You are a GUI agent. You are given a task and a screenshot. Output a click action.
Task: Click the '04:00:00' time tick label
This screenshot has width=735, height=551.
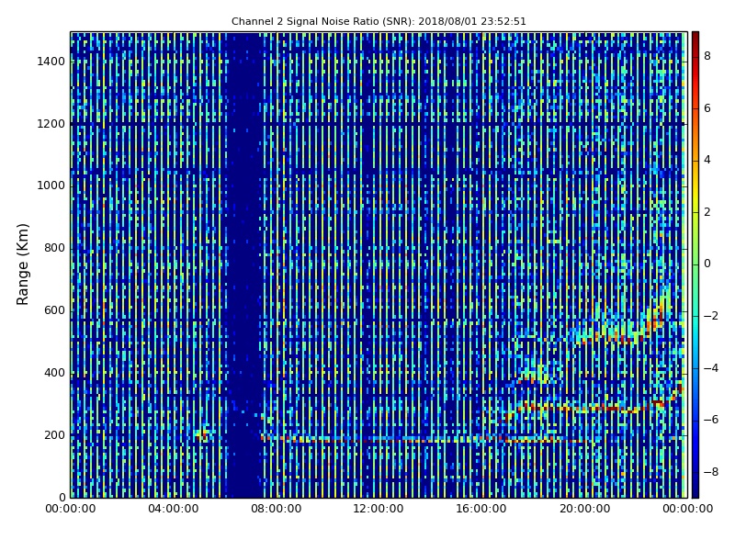(173, 509)
